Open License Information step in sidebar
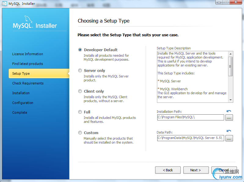This screenshot has width=244, height=182. tap(27, 54)
